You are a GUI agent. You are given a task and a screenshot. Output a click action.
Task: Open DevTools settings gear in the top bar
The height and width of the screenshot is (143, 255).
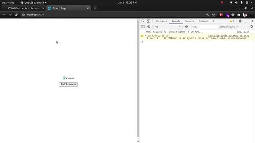tap(240, 21)
